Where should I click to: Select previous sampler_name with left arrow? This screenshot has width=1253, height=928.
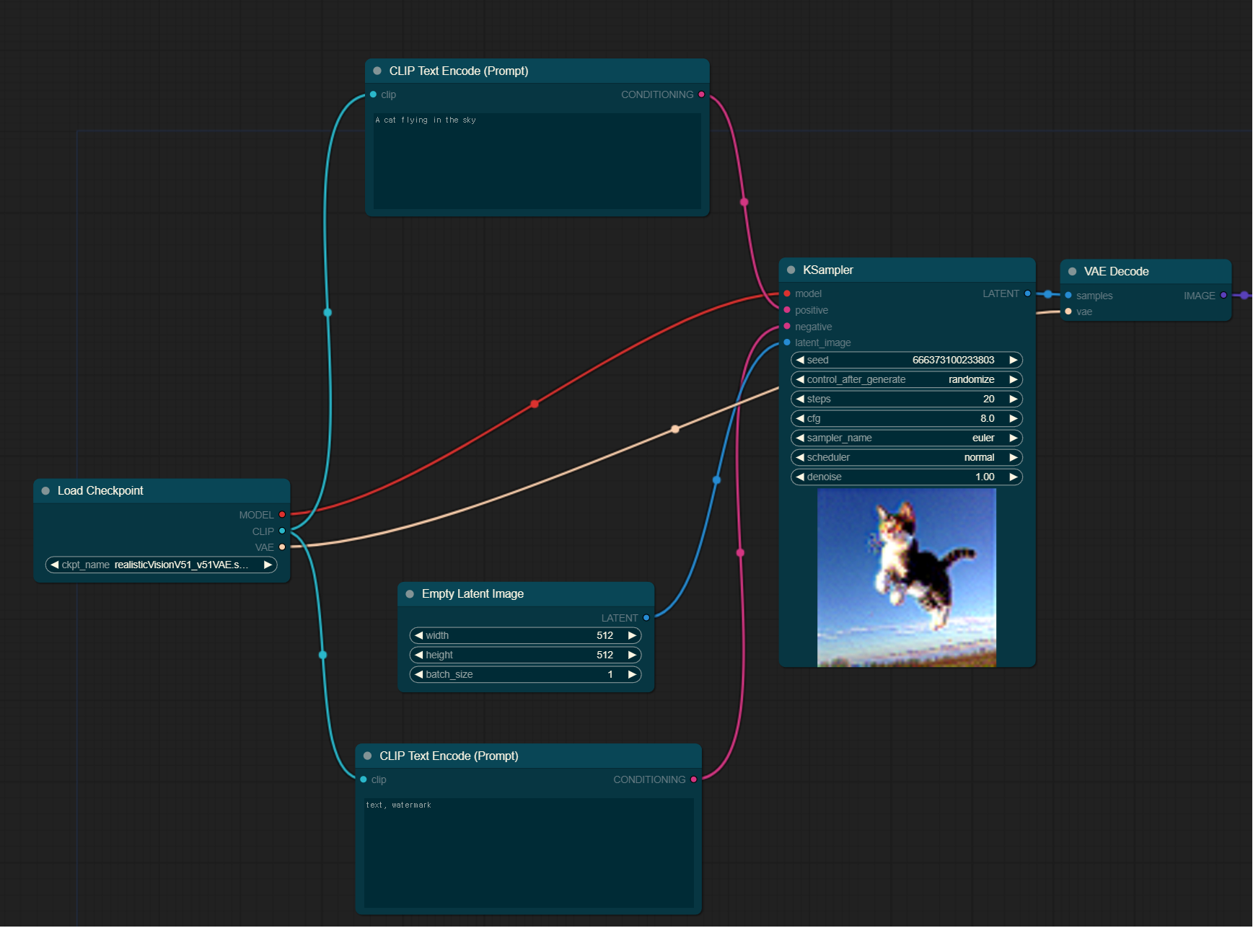click(800, 438)
